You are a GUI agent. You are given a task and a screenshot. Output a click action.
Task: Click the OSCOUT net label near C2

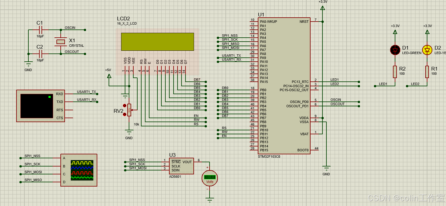[72, 52]
